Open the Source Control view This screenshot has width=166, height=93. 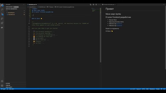click(x=2, y=14)
